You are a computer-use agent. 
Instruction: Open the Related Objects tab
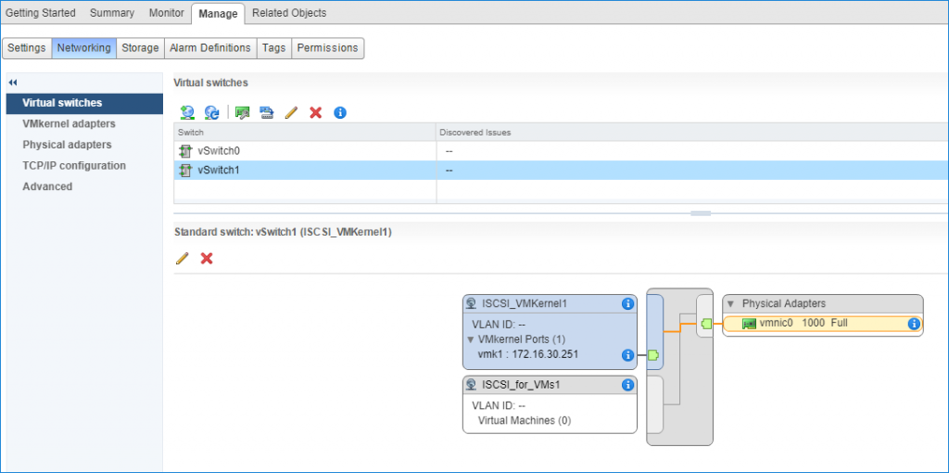[x=289, y=13]
